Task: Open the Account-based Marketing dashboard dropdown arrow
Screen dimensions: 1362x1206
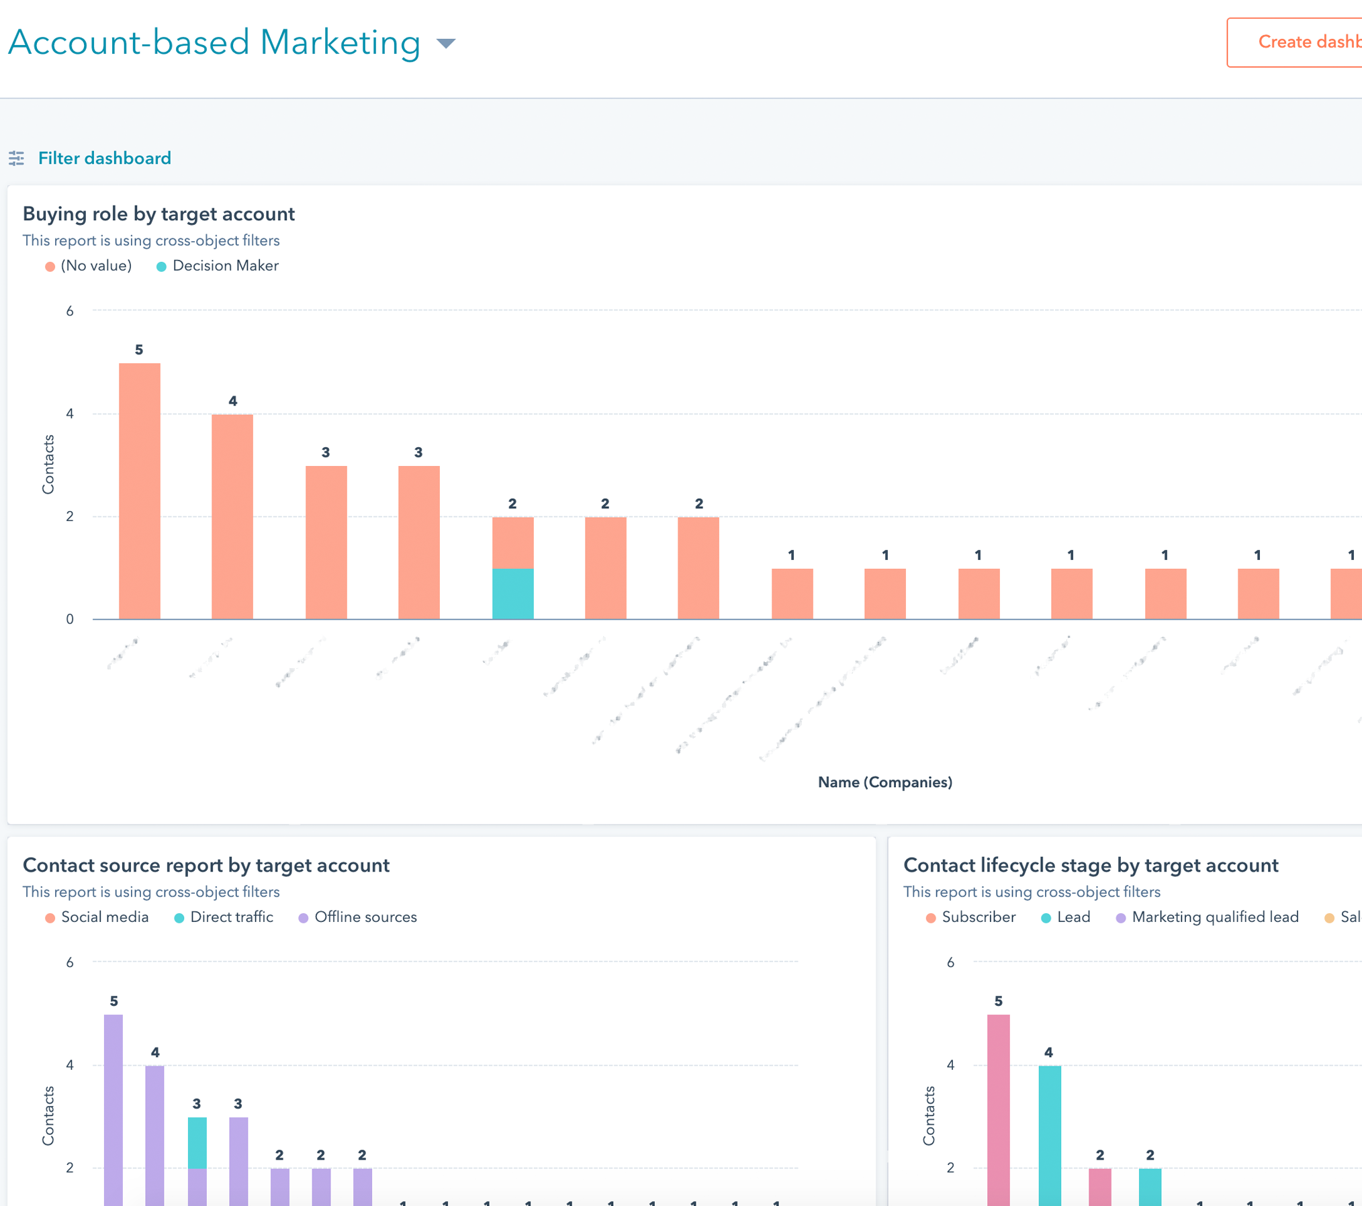Action: tap(446, 44)
